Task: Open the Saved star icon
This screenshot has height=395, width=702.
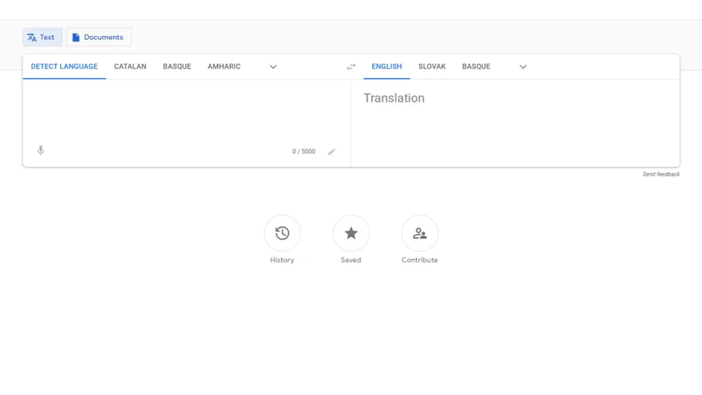Action: (351, 233)
